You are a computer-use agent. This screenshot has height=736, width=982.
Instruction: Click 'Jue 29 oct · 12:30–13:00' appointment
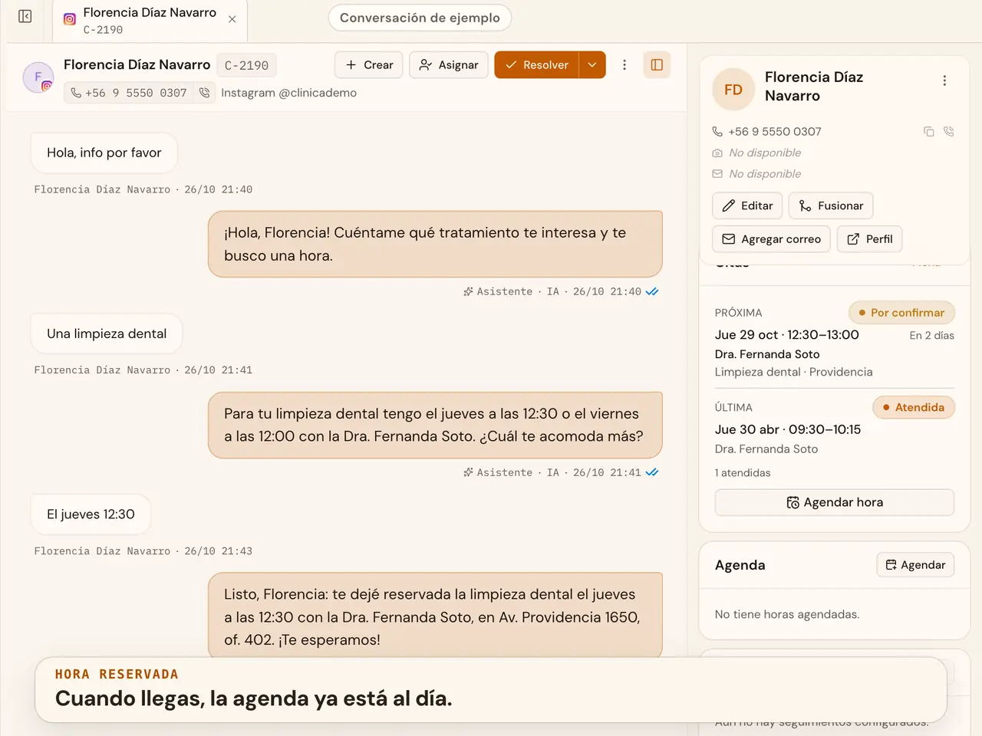[787, 335]
